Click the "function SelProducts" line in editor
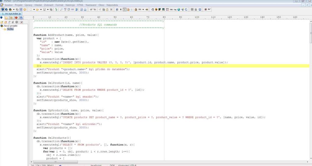 52,138
